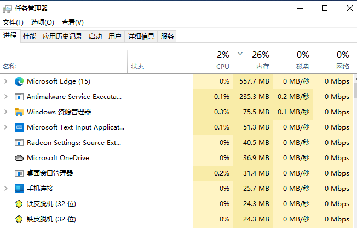Switch to the 详细信息 tab
The image size is (357, 228).
point(141,37)
